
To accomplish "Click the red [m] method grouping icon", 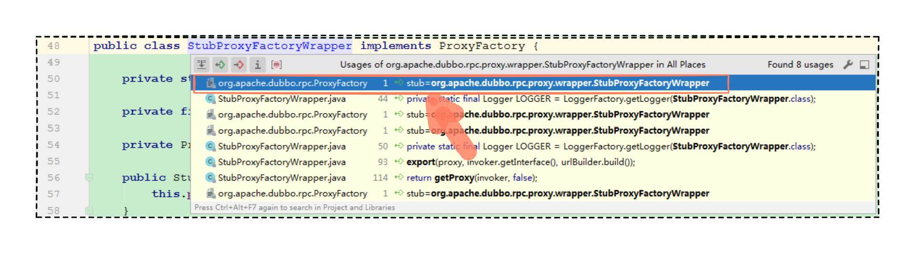I will (x=276, y=64).
